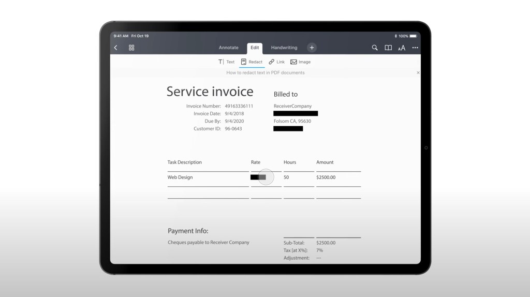Add a new toolbar with plus button

pos(312,48)
